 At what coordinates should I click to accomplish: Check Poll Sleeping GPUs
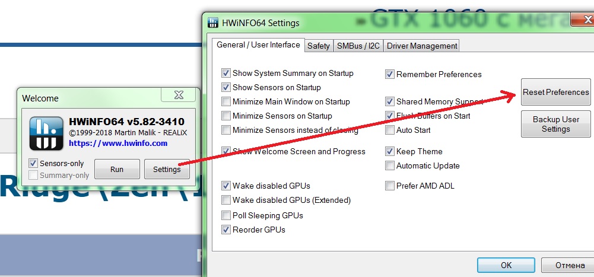click(x=226, y=216)
